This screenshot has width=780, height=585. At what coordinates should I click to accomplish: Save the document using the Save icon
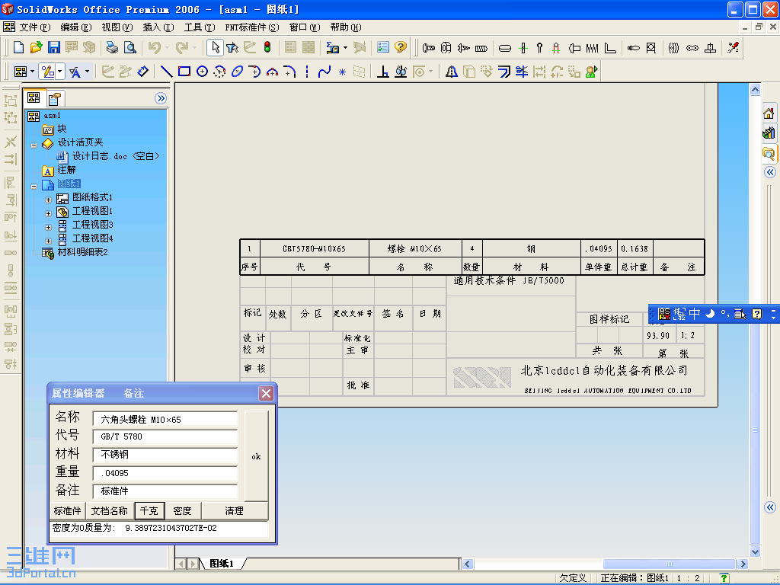[x=53, y=47]
